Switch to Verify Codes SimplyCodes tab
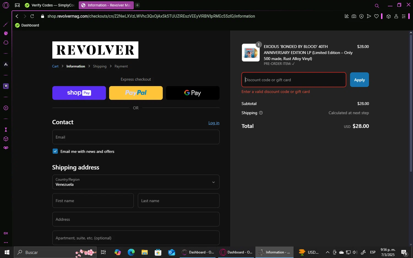Screen dimensions: 413x258 tap(50, 5)
